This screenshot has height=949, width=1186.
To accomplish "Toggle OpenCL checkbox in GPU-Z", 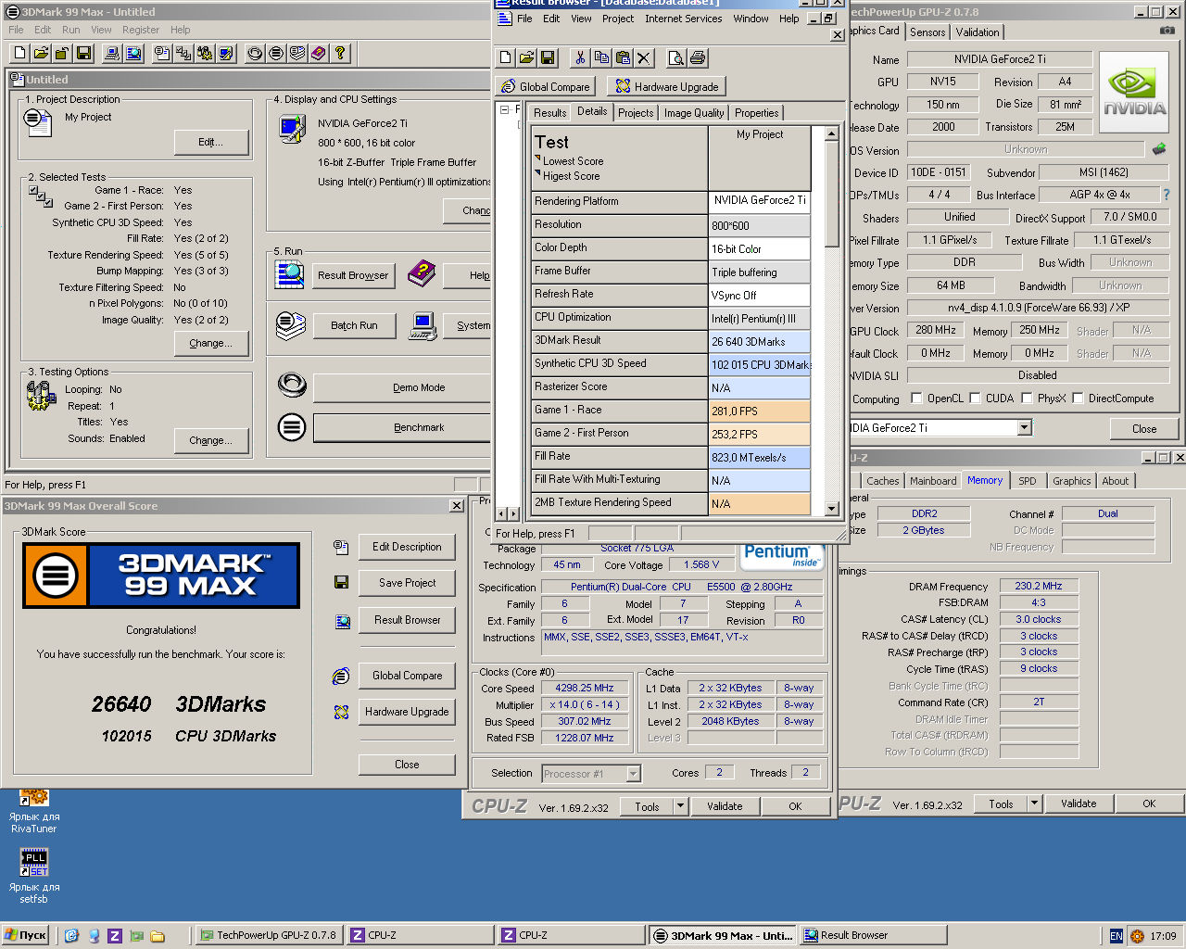I will 916,399.
